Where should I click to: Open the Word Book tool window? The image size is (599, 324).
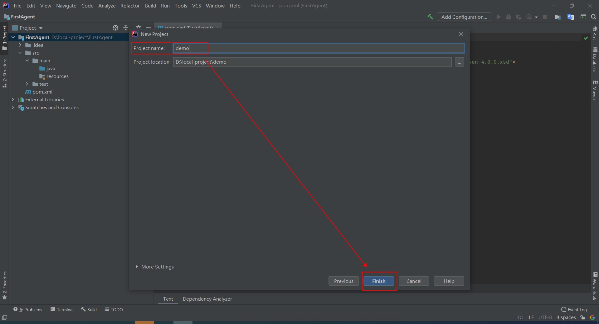click(x=595, y=286)
